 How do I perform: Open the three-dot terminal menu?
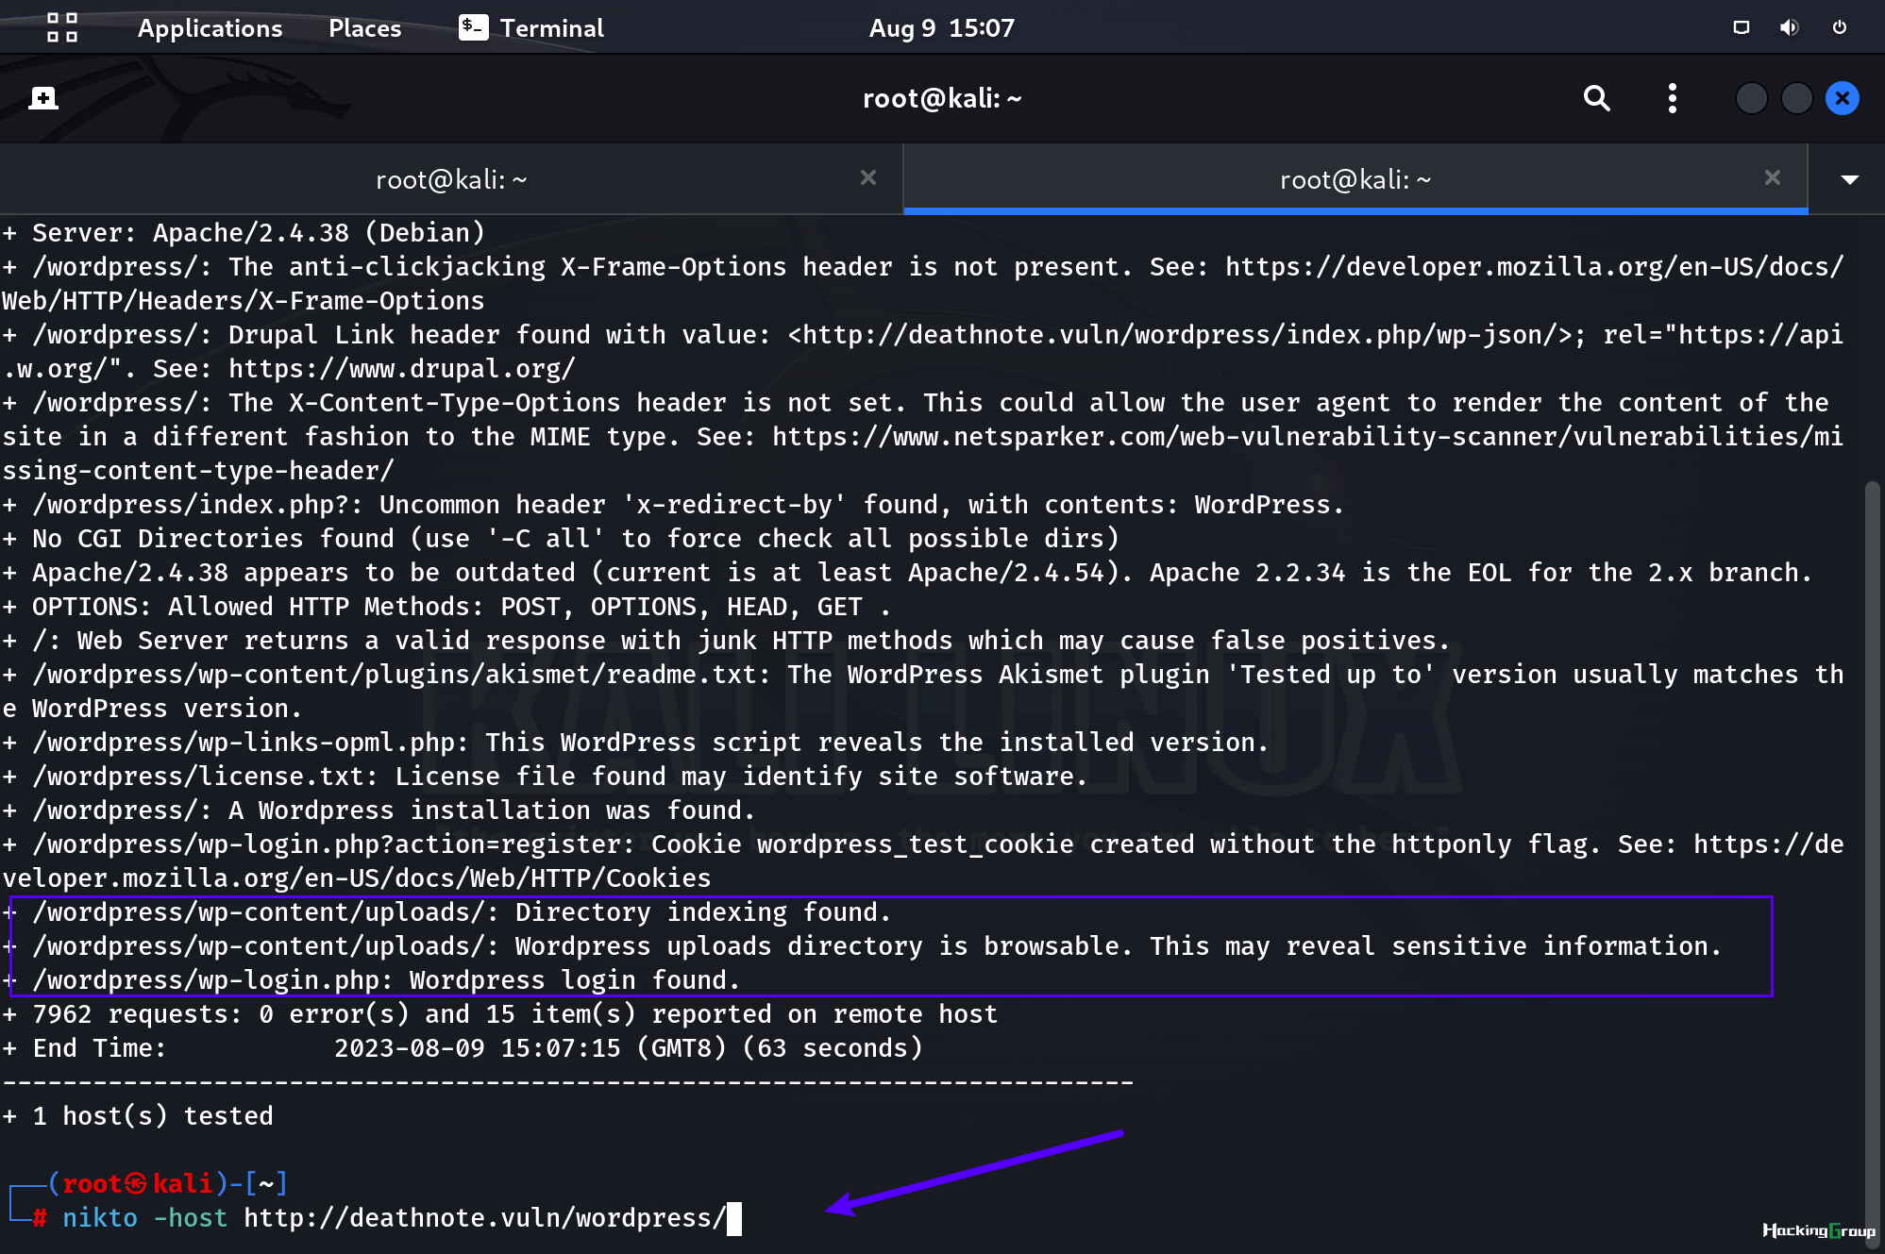(1672, 98)
